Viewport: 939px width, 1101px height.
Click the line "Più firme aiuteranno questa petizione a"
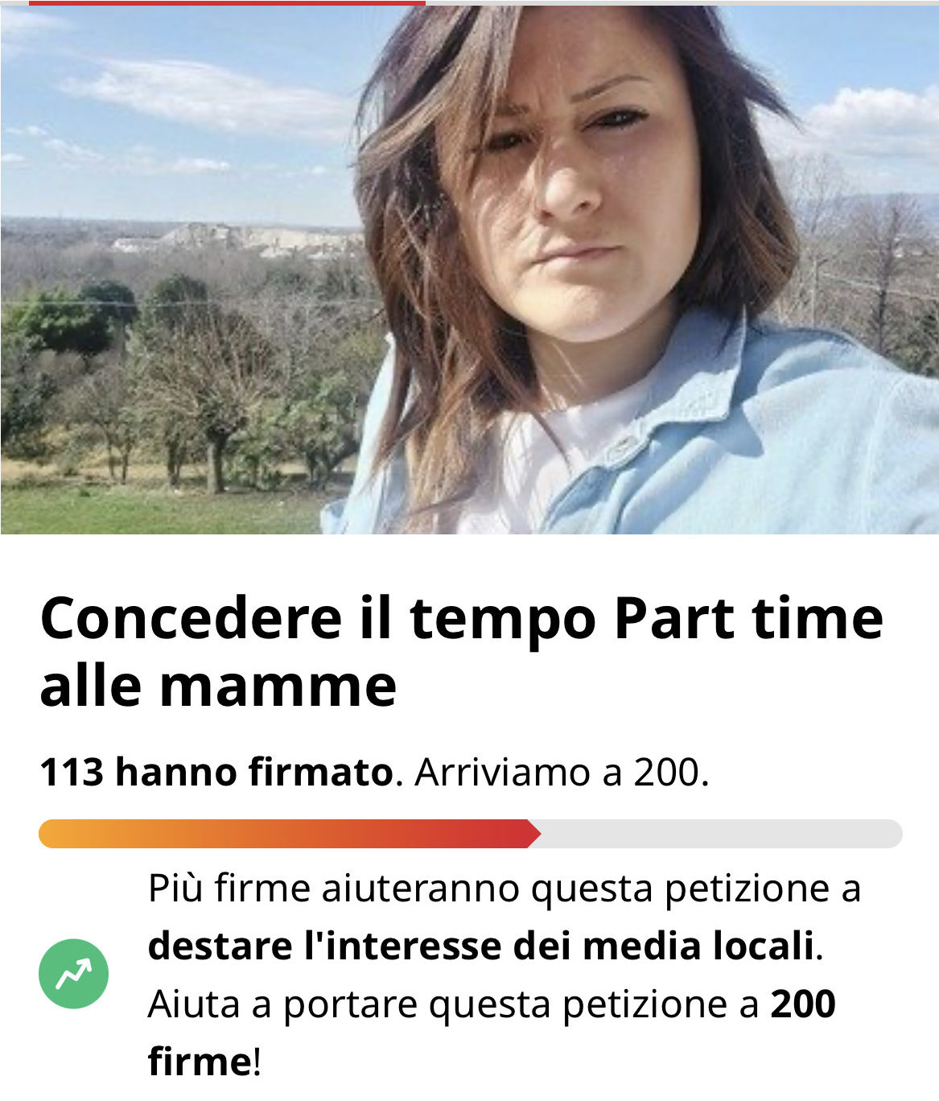click(x=505, y=889)
